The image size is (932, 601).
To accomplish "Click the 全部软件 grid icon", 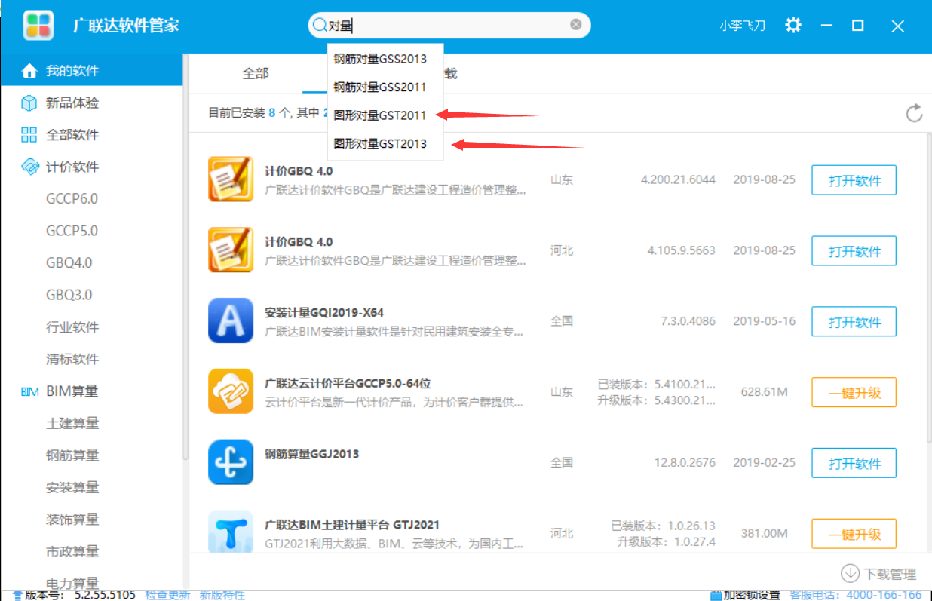I will pos(29,135).
